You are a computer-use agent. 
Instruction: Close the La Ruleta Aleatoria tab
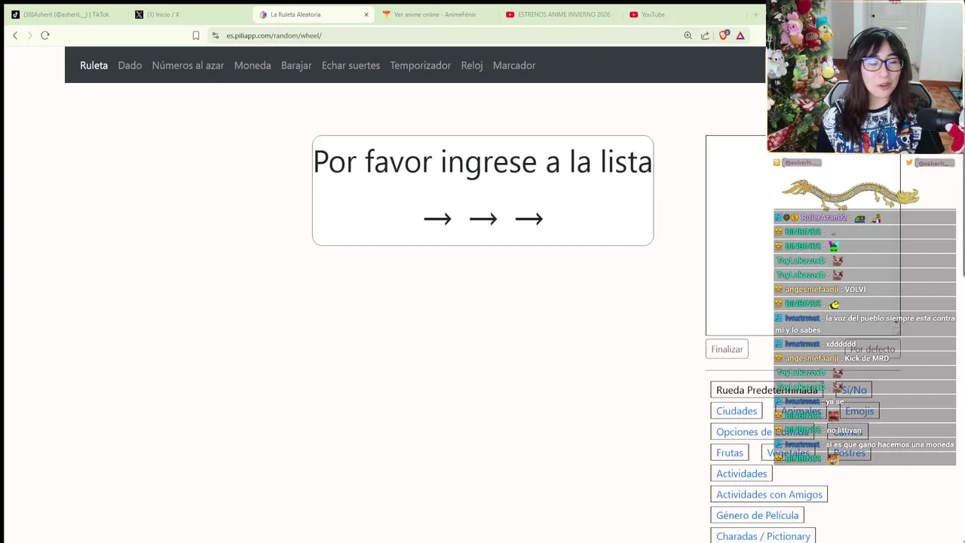[x=366, y=14]
